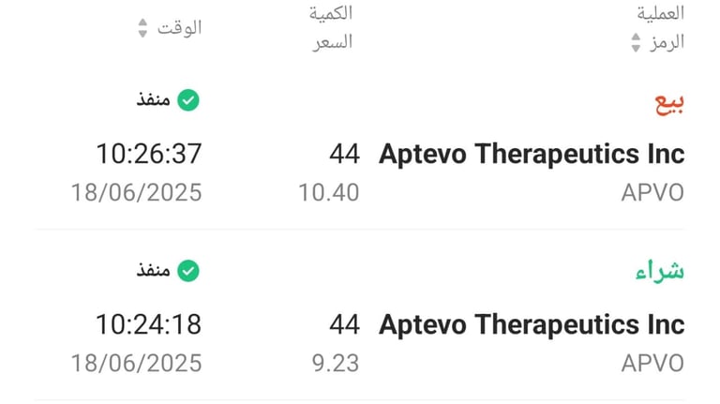Sort orders by symbol column arrows
This screenshot has width=720, height=404.
[x=636, y=43]
